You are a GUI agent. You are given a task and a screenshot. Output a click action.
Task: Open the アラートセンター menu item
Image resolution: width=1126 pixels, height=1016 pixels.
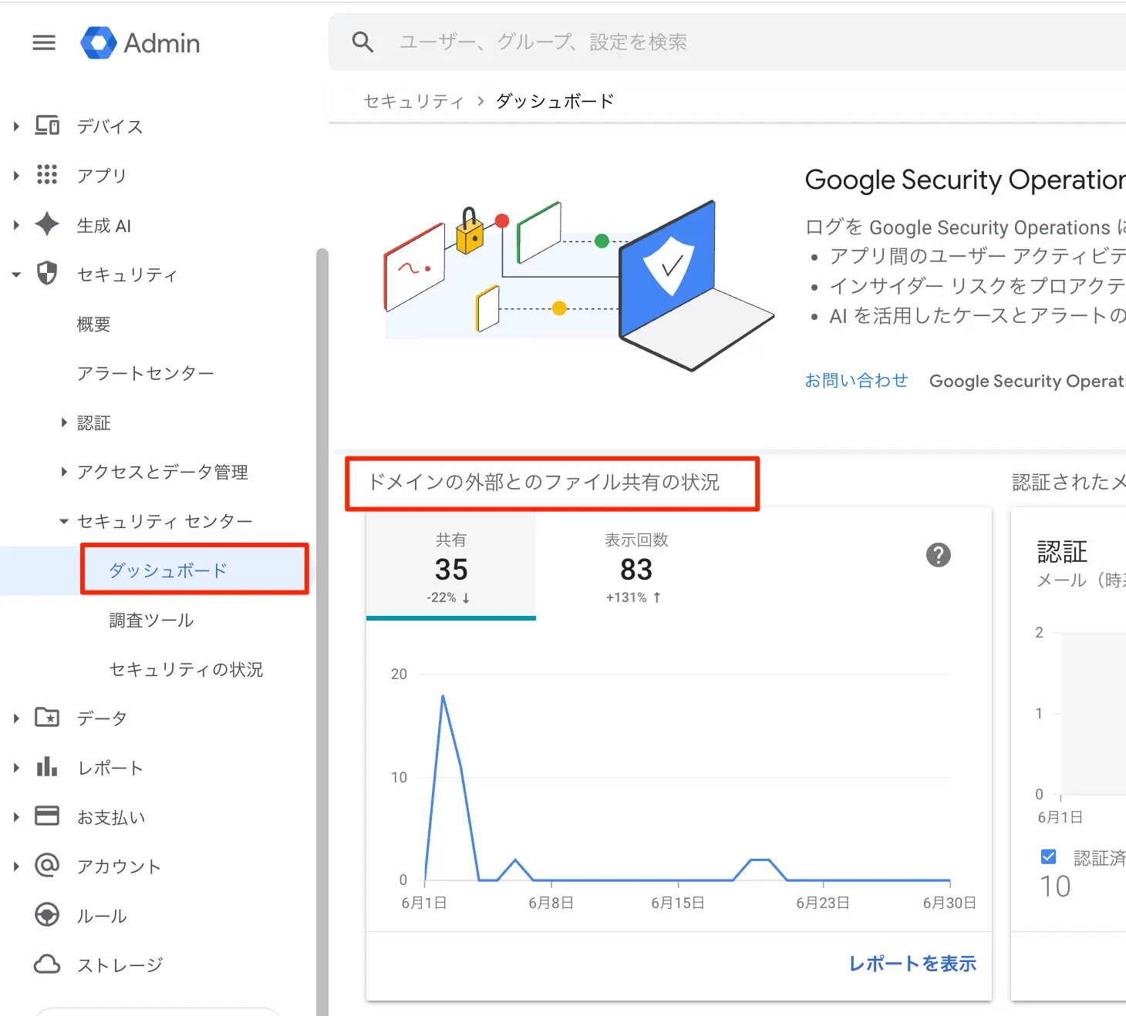coord(146,373)
